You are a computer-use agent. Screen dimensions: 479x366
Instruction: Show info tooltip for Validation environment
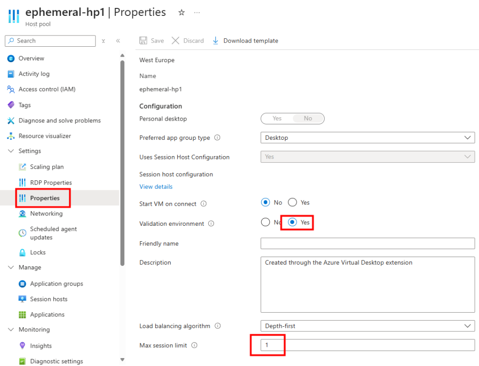pos(211,224)
